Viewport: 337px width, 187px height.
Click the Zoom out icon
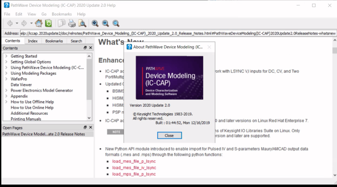pos(105,23)
